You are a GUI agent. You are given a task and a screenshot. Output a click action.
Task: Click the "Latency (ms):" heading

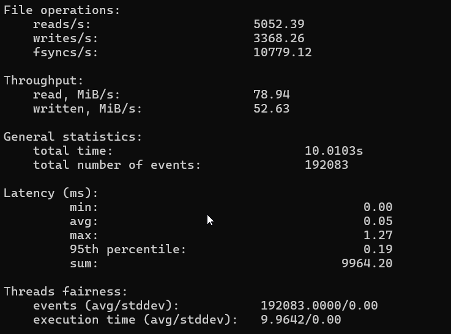pyautogui.click(x=51, y=193)
